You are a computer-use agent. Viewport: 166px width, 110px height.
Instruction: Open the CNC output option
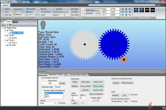tap(152, 10)
